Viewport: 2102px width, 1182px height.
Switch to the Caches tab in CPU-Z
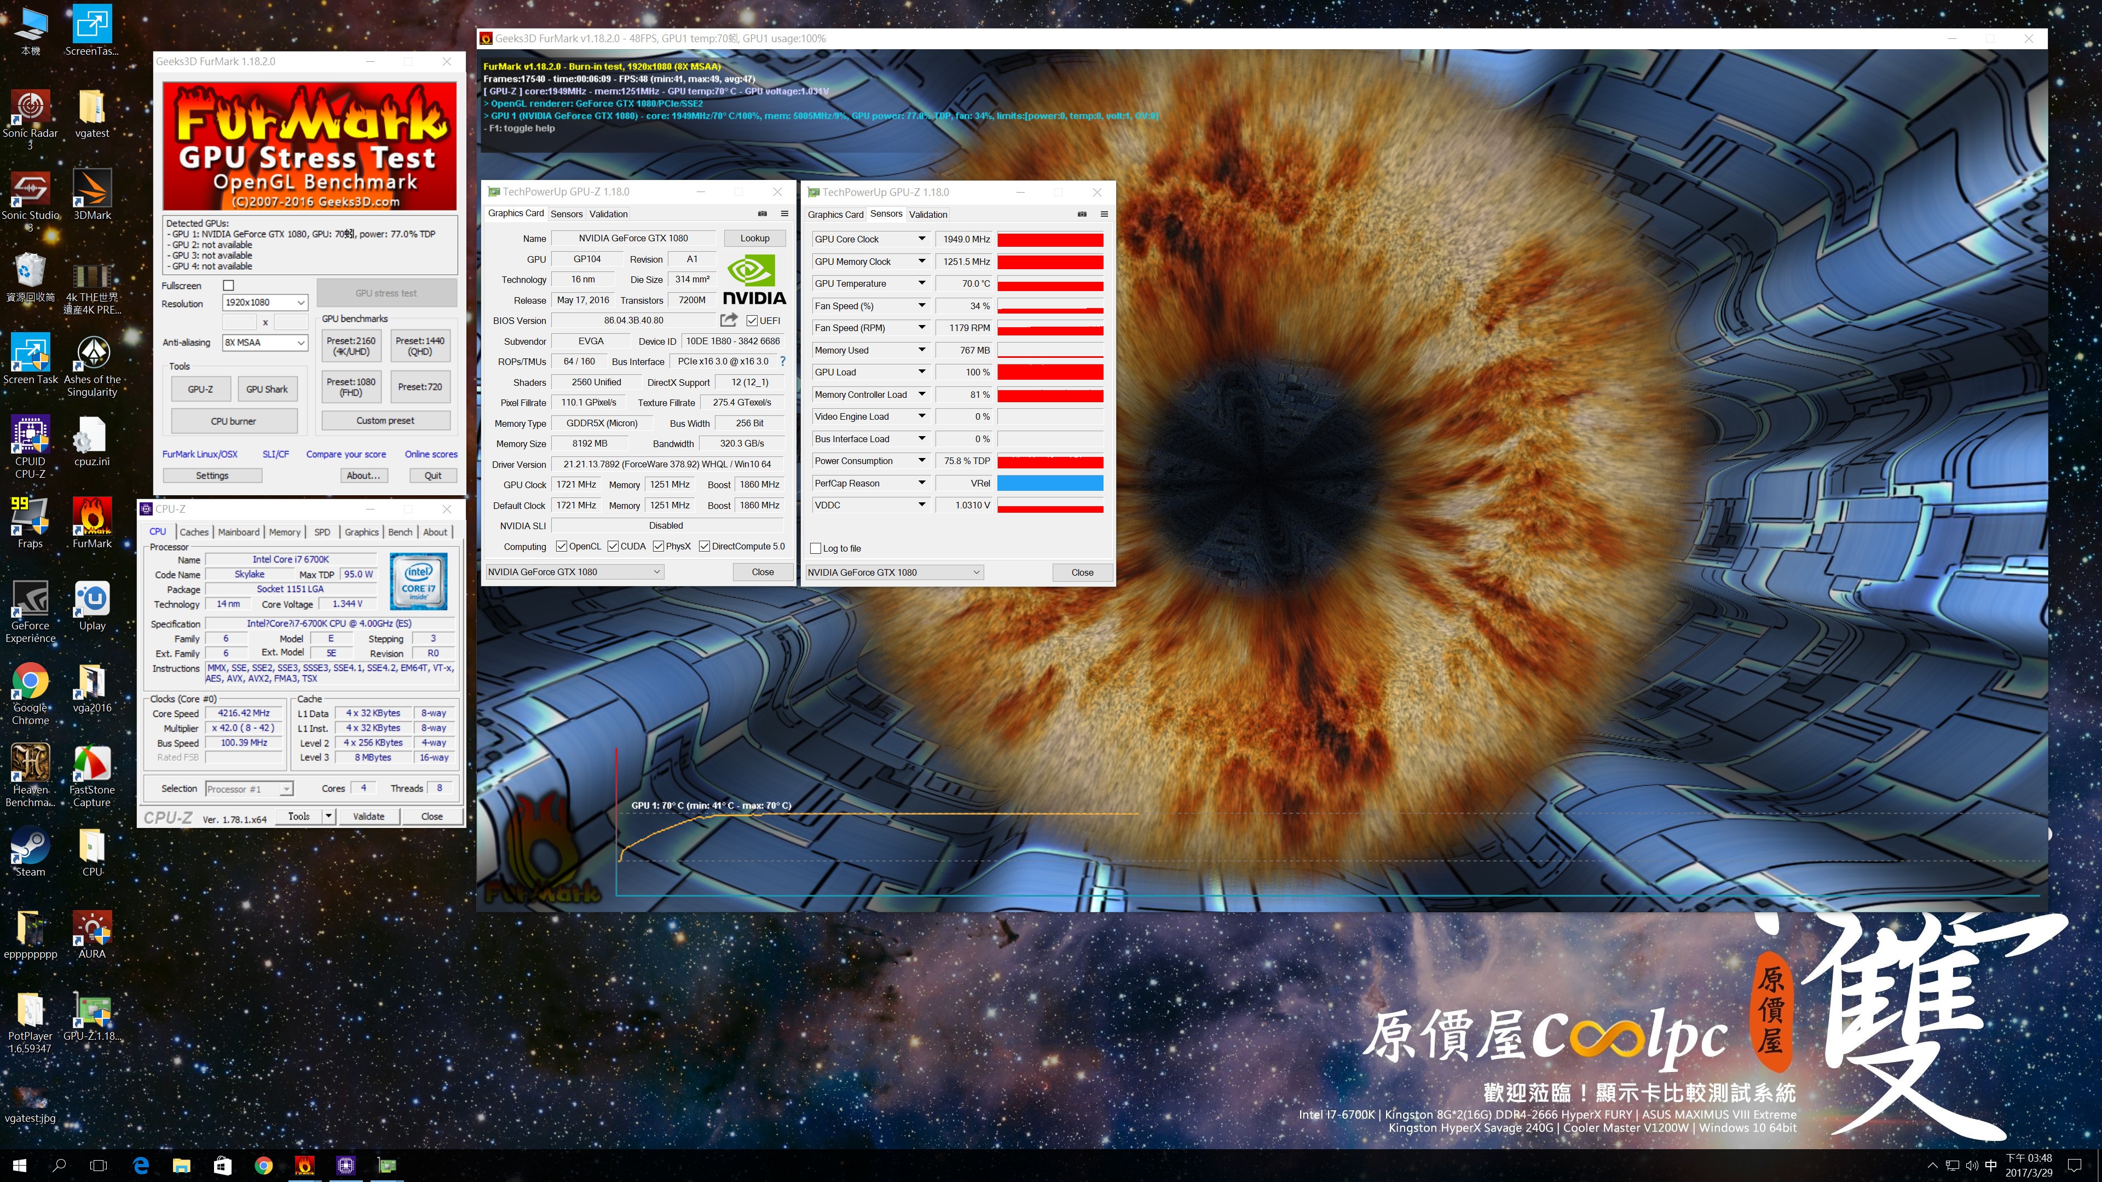click(x=193, y=532)
